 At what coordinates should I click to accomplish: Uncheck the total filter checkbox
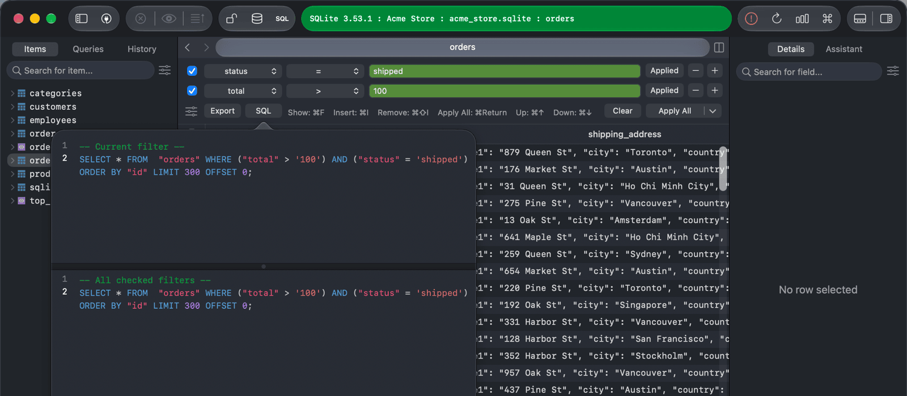[x=192, y=91]
